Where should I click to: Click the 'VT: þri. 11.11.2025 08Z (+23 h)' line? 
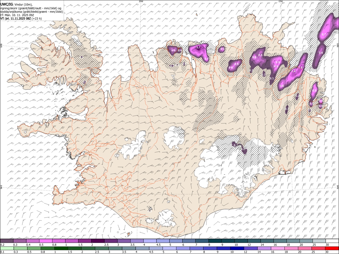pyautogui.click(x=21, y=19)
